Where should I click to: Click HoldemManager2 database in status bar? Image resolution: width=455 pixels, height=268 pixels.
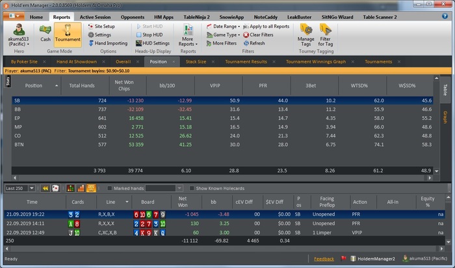click(372, 258)
